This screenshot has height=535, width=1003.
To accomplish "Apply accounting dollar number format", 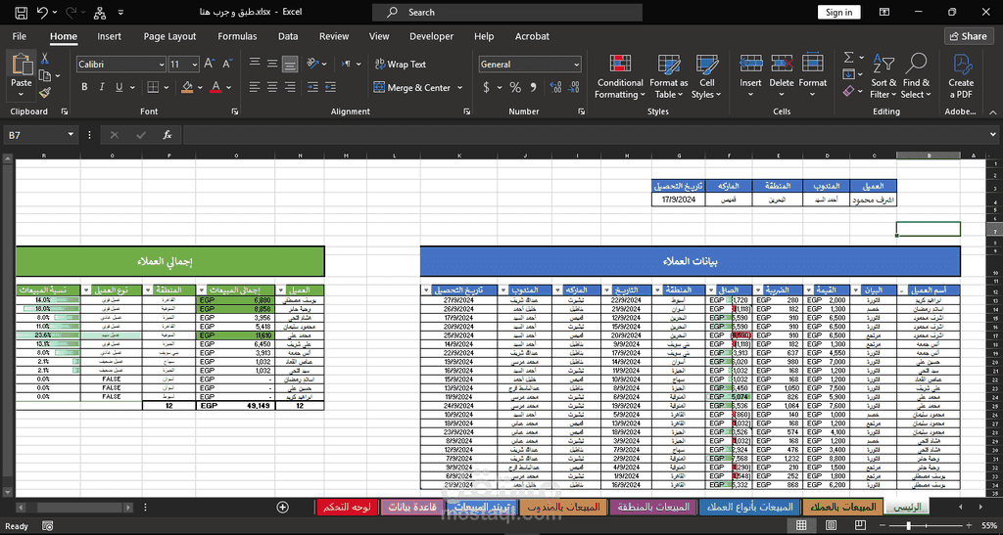I will [486, 87].
